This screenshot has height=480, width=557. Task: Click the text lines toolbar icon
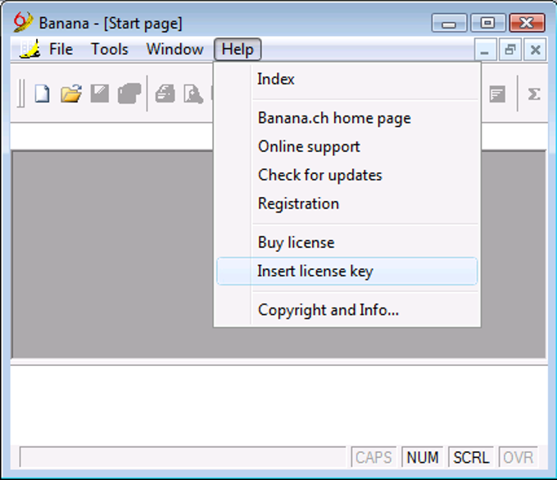tap(497, 94)
